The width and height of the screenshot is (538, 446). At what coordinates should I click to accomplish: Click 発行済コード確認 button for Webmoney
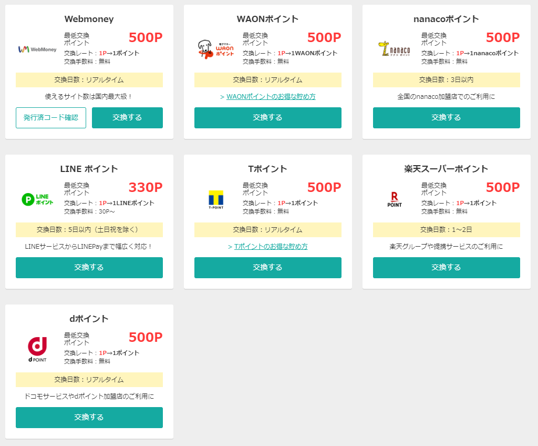coord(50,118)
